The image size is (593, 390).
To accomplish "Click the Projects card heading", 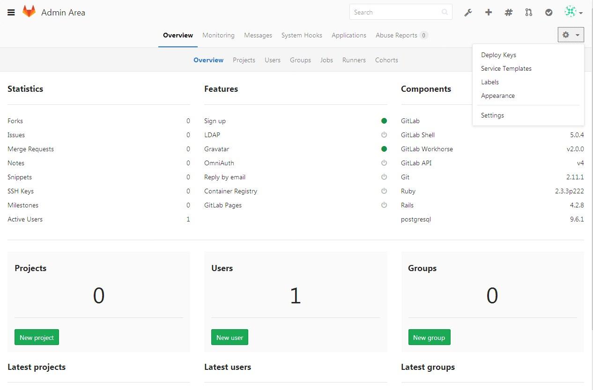I will [x=30, y=268].
